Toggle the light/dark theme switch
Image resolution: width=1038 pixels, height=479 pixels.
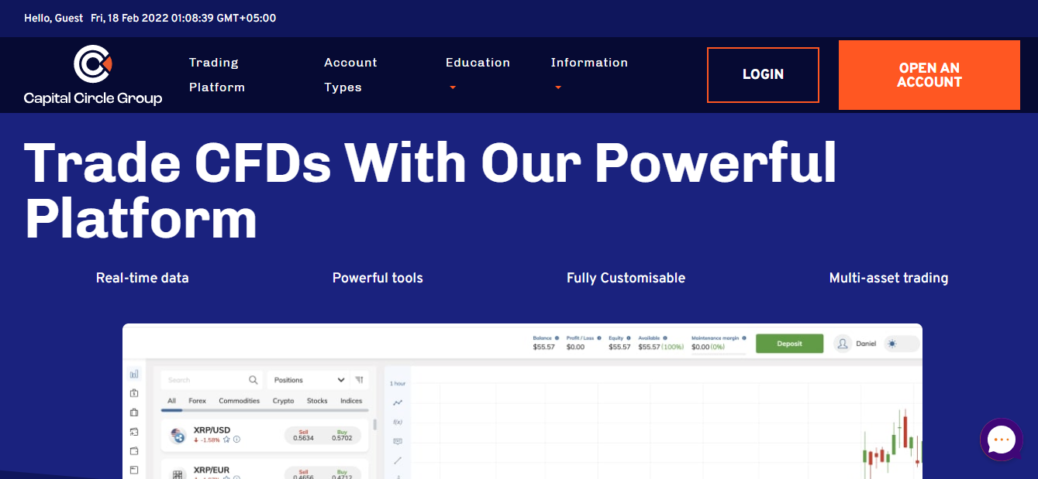click(x=902, y=344)
